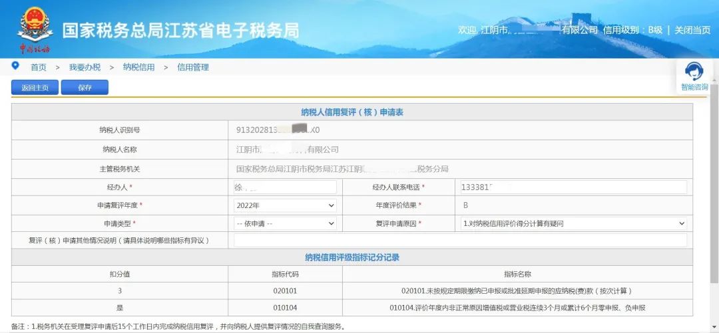The image size is (719, 333).
Task: Click the 扣分值 column header
Action: click(120, 275)
